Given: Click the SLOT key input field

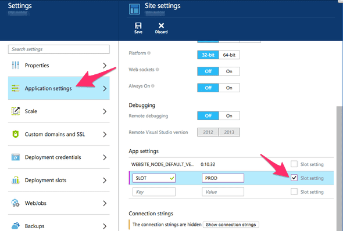Looking at the screenshot, I should 154,178.
